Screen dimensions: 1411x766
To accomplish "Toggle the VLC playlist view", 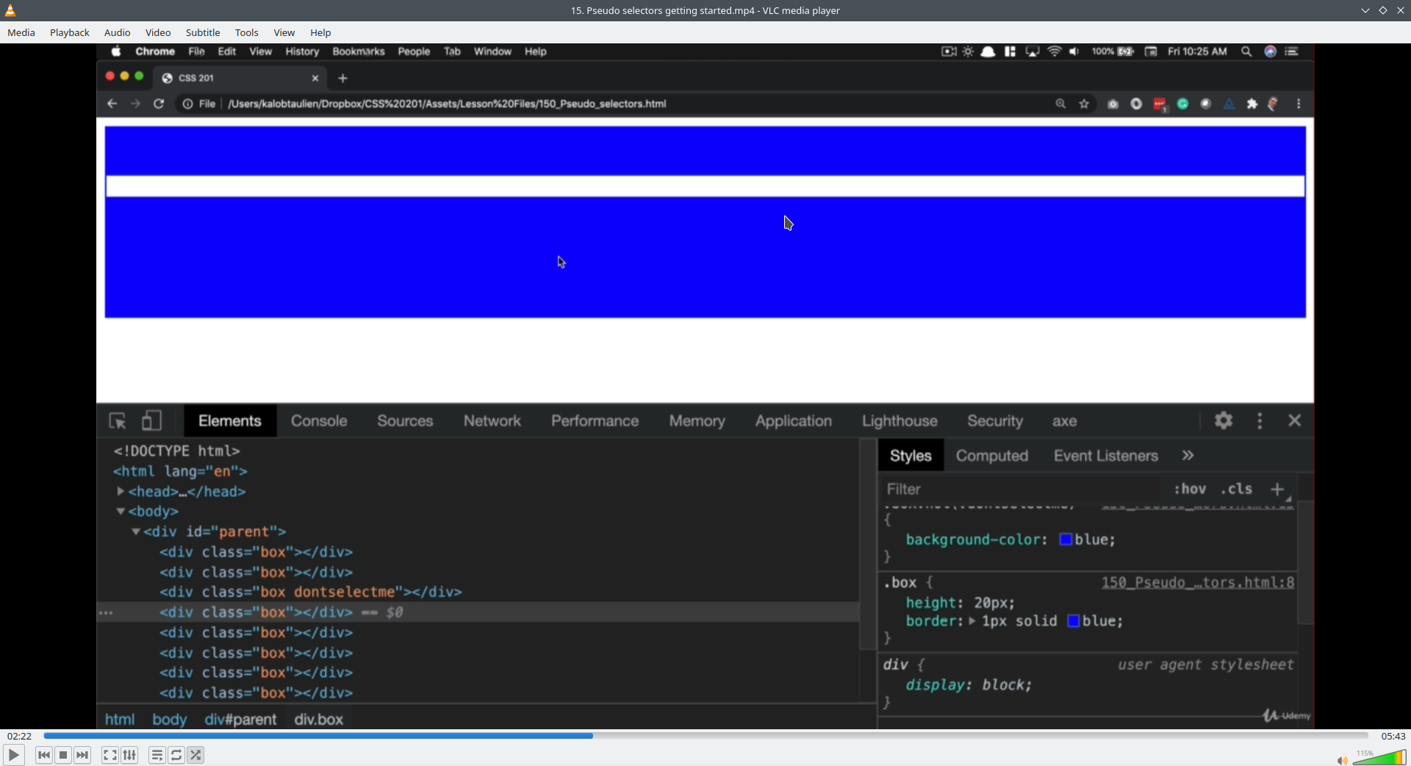I will click(x=157, y=755).
